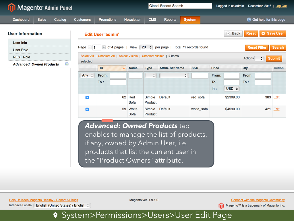Open the per page View dropdown
Viewport: 294px width, 221px height.
point(146,47)
